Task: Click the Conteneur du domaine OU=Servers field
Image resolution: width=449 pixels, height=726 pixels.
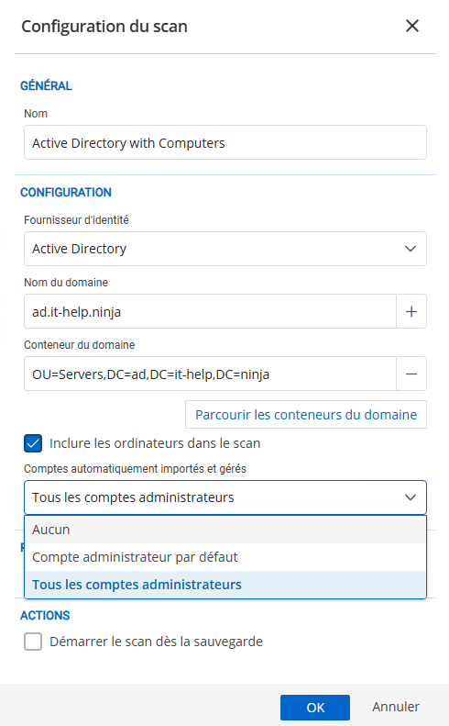Action: [210, 374]
